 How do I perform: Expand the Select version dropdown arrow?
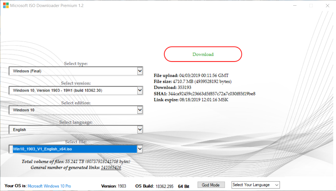(x=140, y=90)
